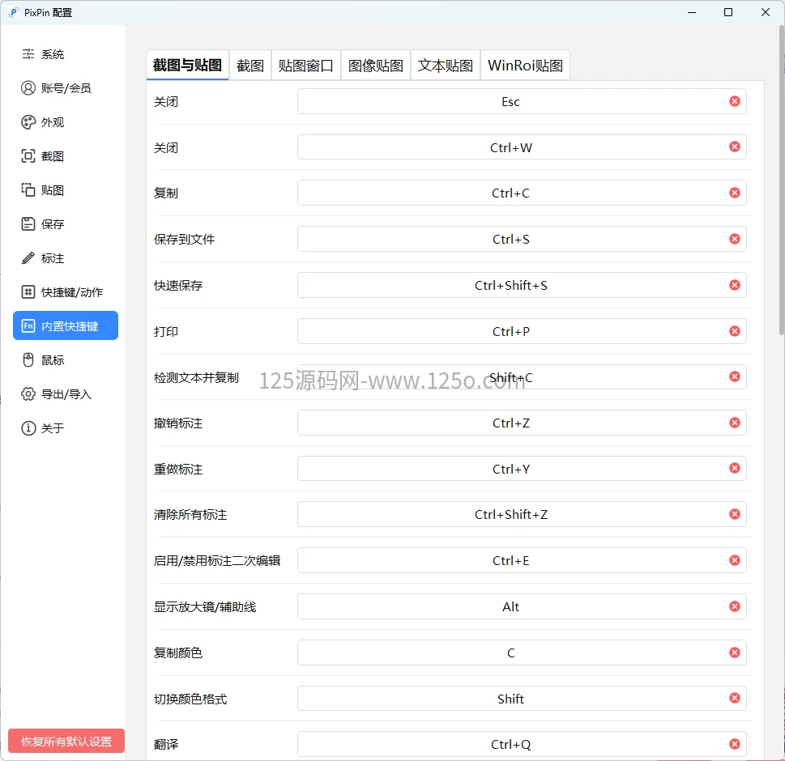Select the 截图 capture icon in sidebar
785x761 pixels.
pos(28,156)
